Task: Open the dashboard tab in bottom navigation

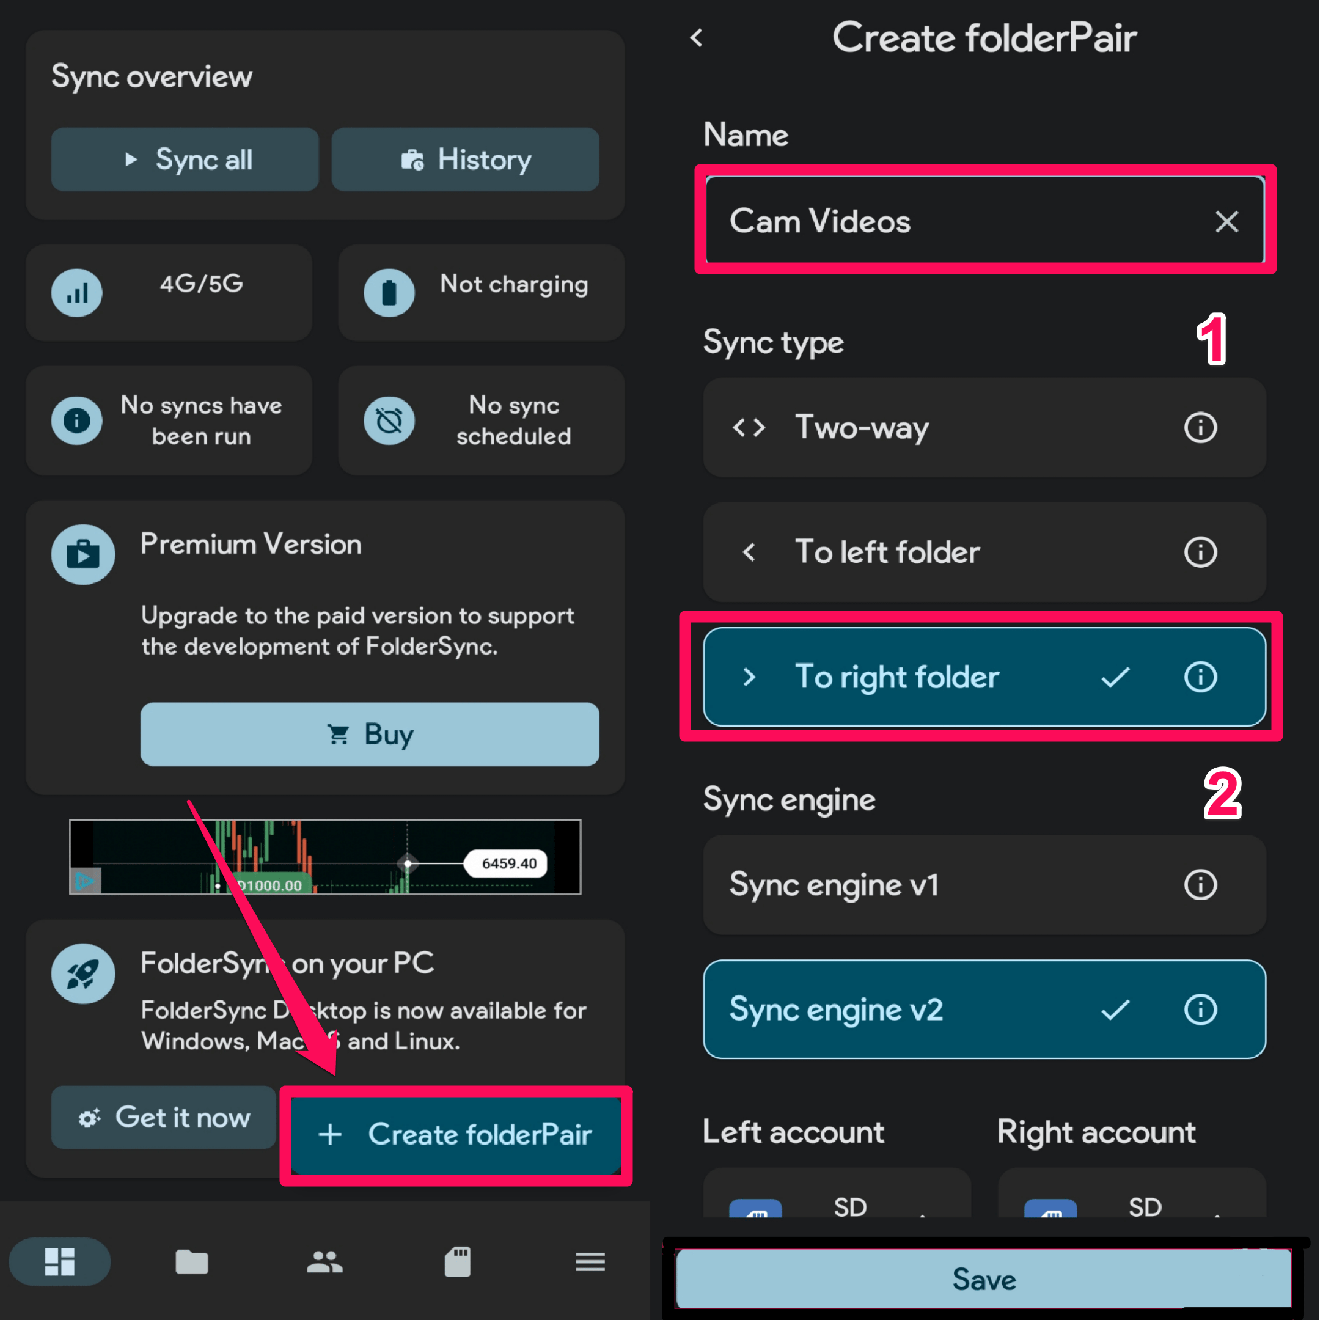Action: coord(59,1261)
